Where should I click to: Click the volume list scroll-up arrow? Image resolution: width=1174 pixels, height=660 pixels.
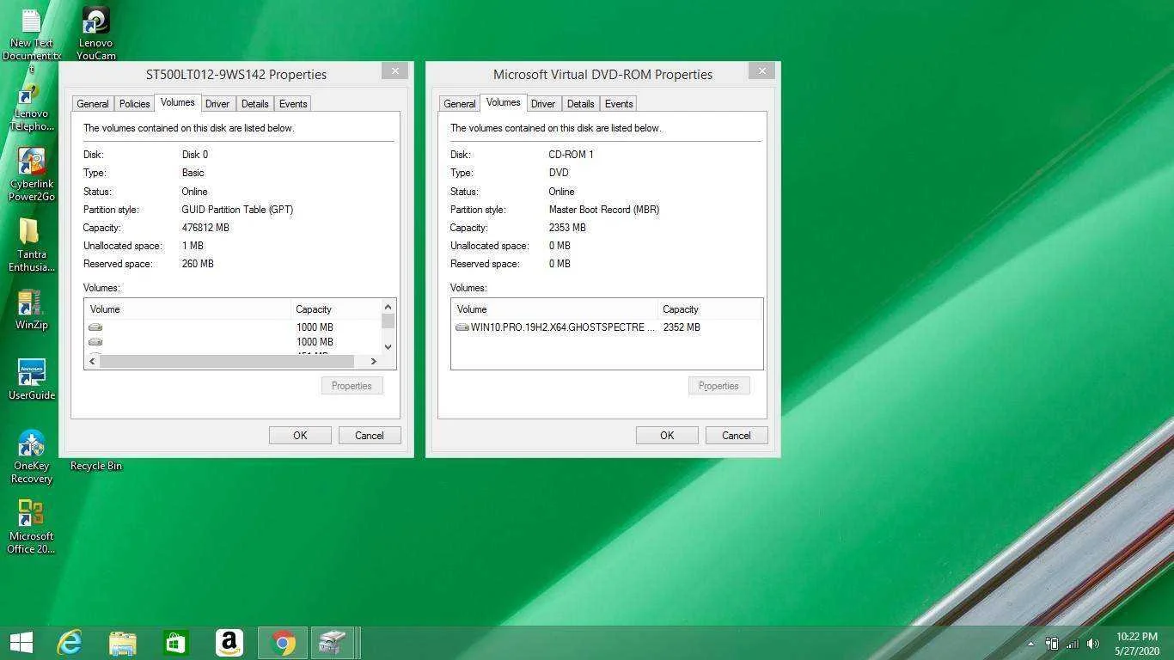pos(388,307)
